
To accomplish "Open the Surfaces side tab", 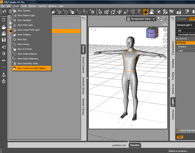I will [x=173, y=89].
